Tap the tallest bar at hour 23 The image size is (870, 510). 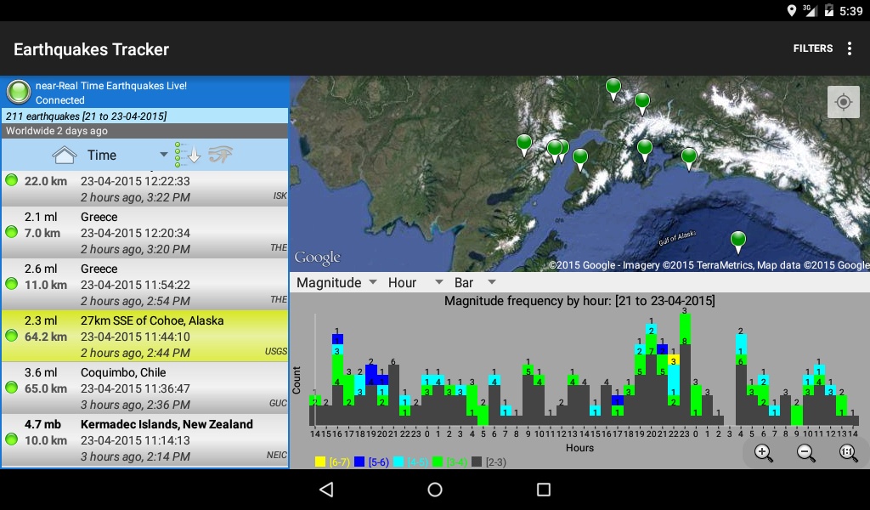pos(685,369)
